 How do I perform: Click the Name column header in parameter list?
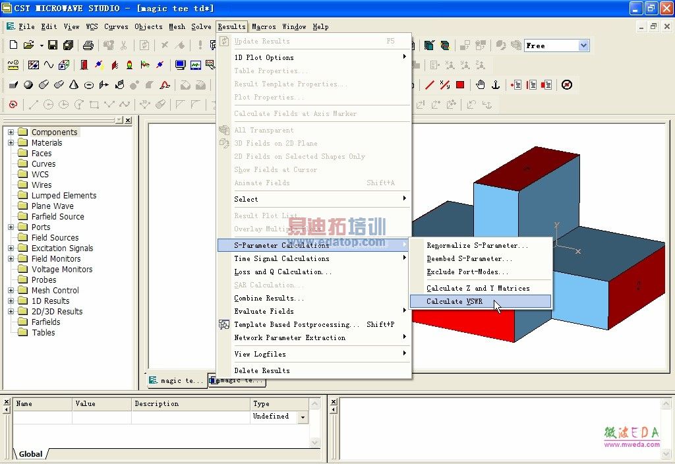tap(43, 404)
